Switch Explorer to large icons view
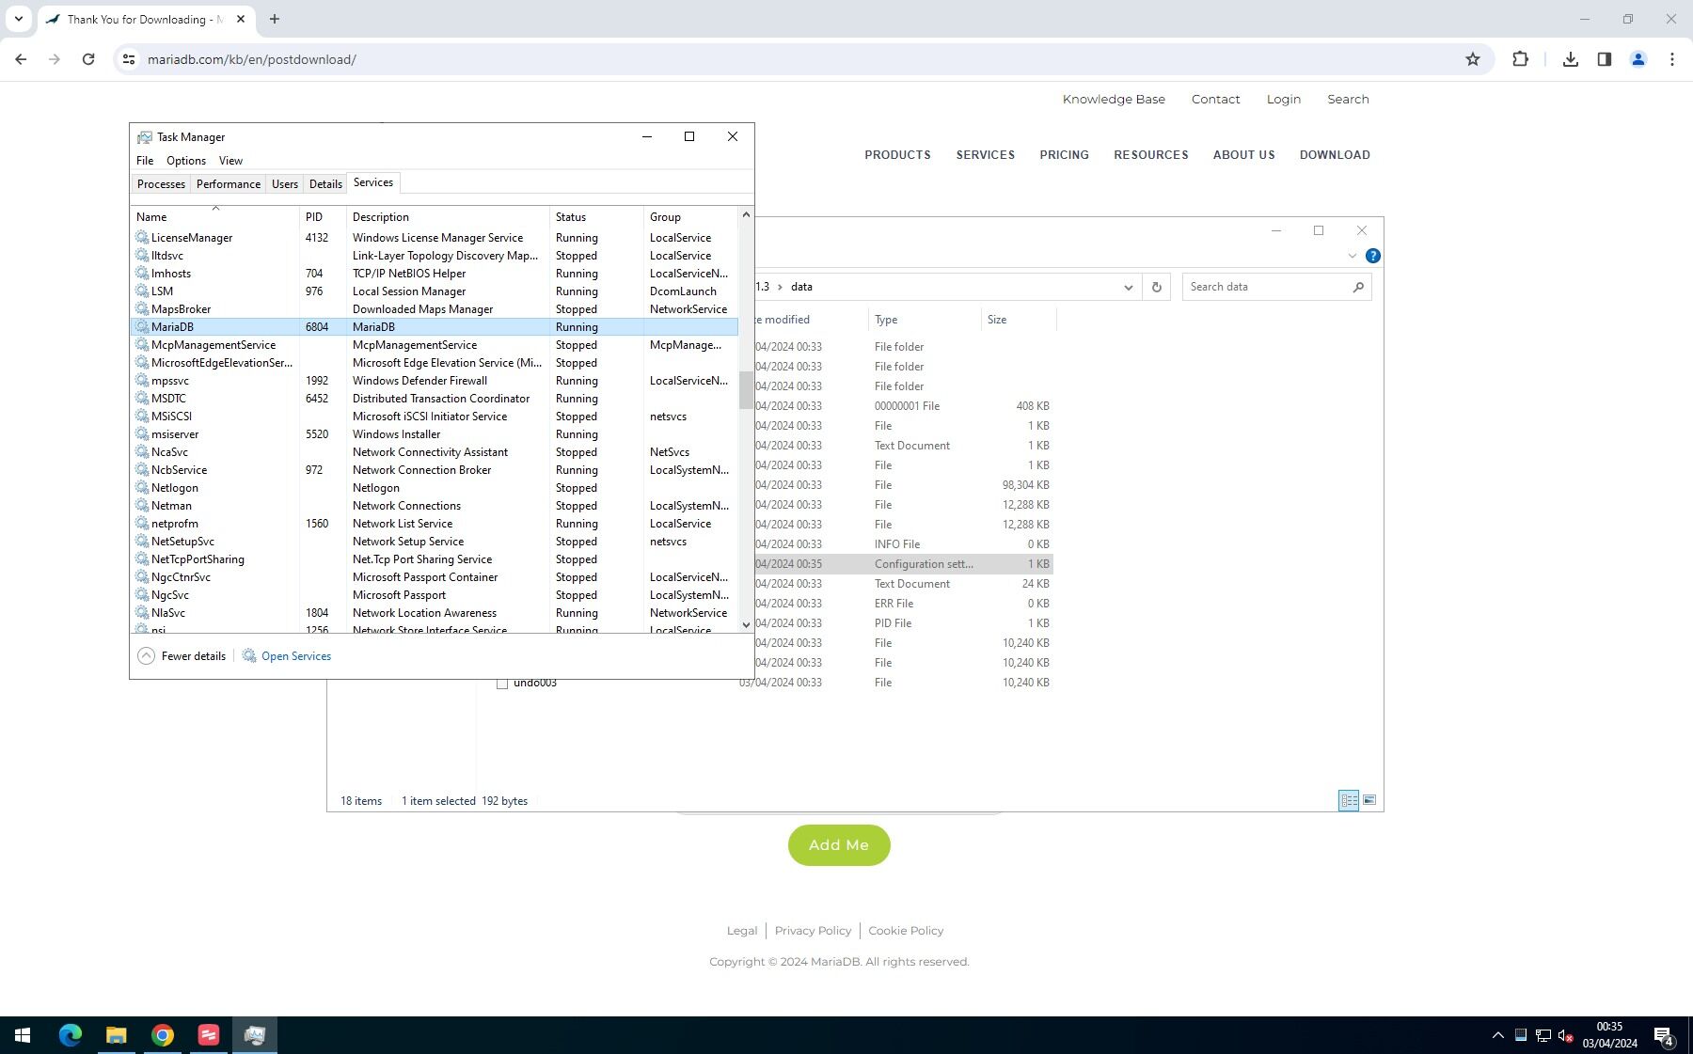Screen dimensions: 1693x1054 [1369, 800]
